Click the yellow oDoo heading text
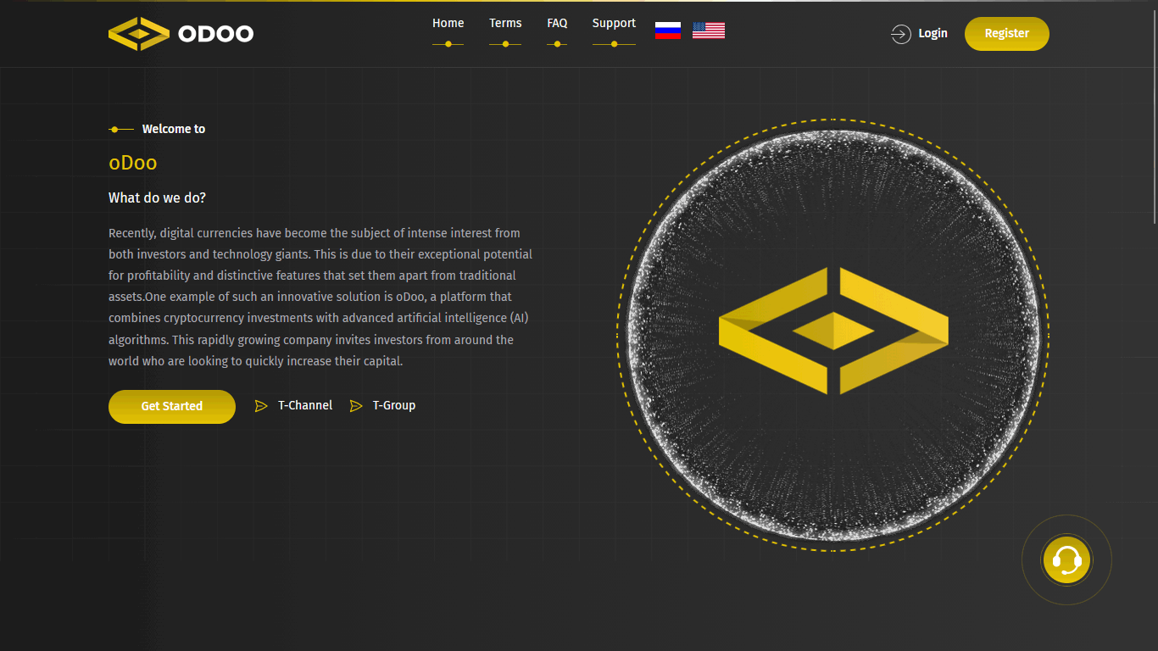This screenshot has width=1158, height=651. pyautogui.click(x=133, y=163)
